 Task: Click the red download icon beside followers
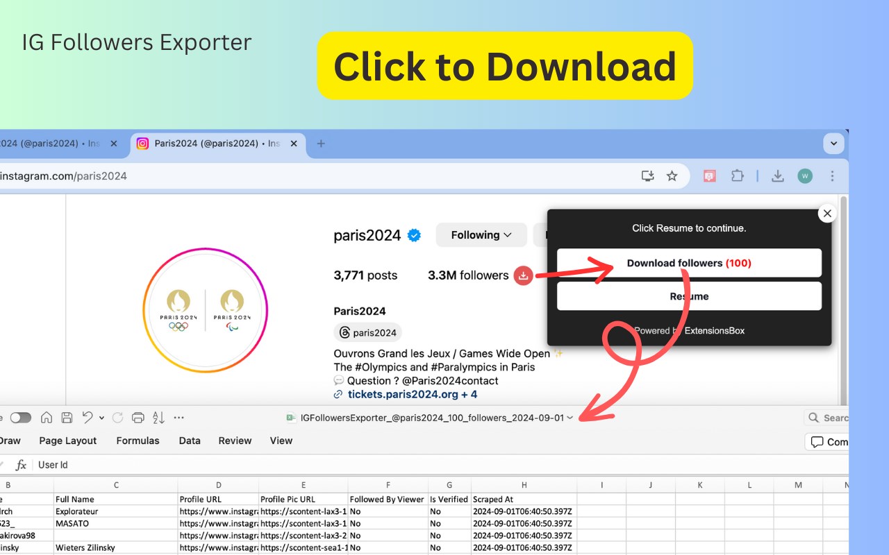pyautogui.click(x=523, y=275)
